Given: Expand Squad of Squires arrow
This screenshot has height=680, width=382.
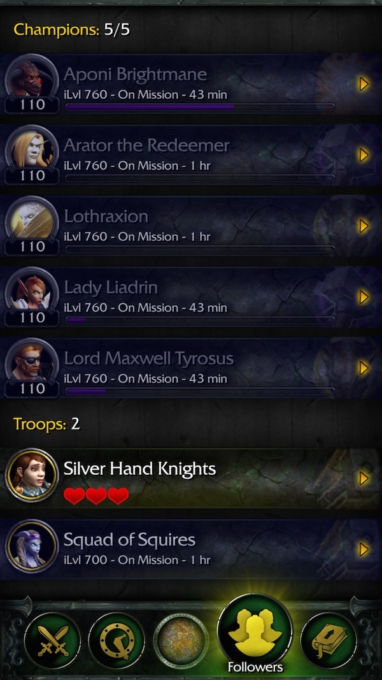Looking at the screenshot, I should 364,549.
